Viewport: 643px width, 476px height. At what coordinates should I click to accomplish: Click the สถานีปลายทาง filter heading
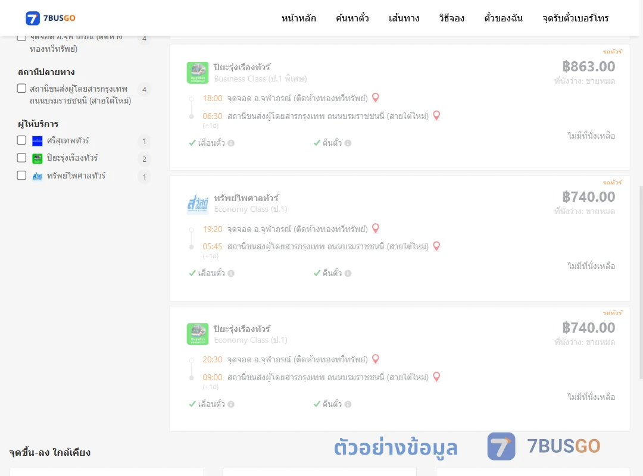[x=46, y=72]
